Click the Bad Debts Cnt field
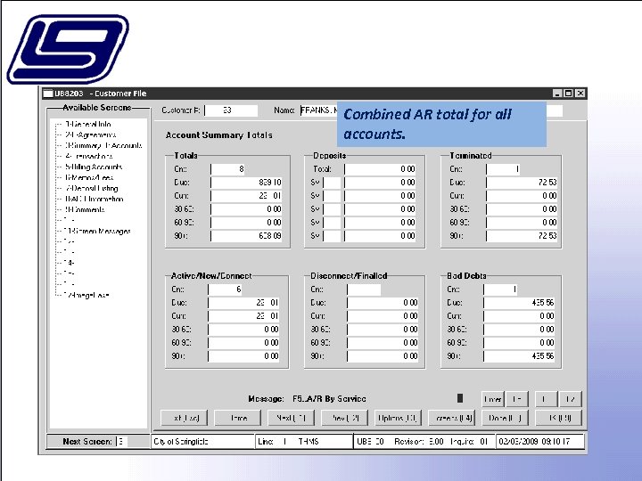The height and width of the screenshot is (481, 642). (500, 289)
